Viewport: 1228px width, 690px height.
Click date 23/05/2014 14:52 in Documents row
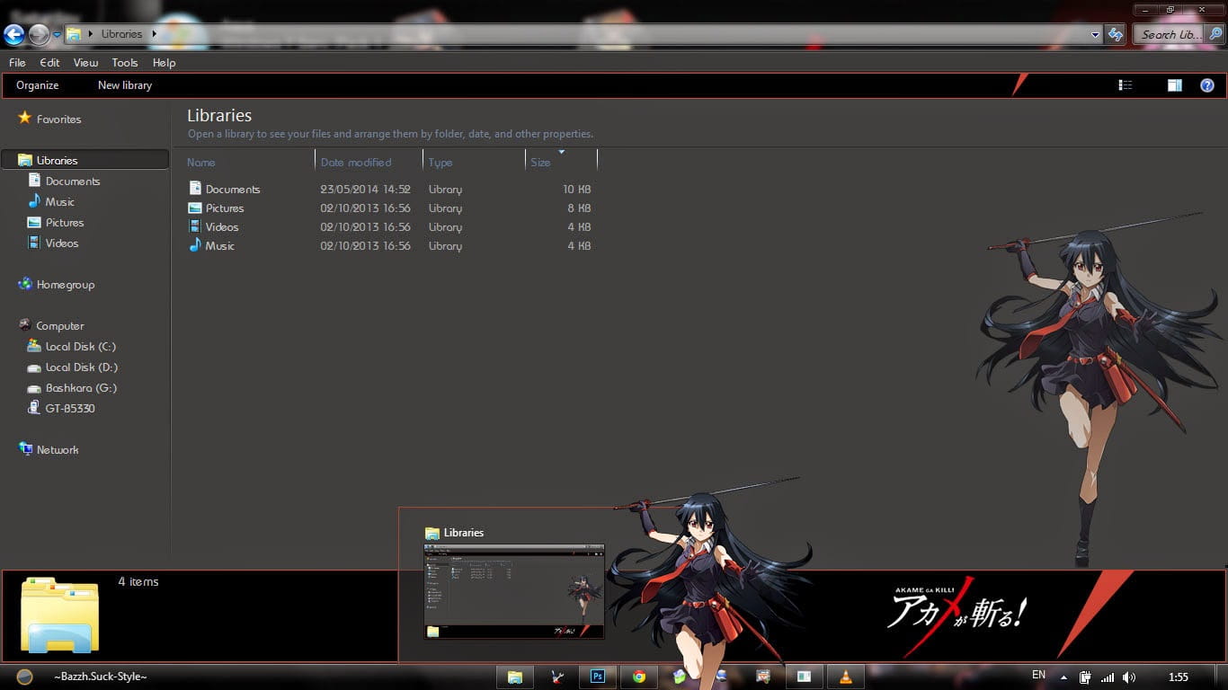365,189
